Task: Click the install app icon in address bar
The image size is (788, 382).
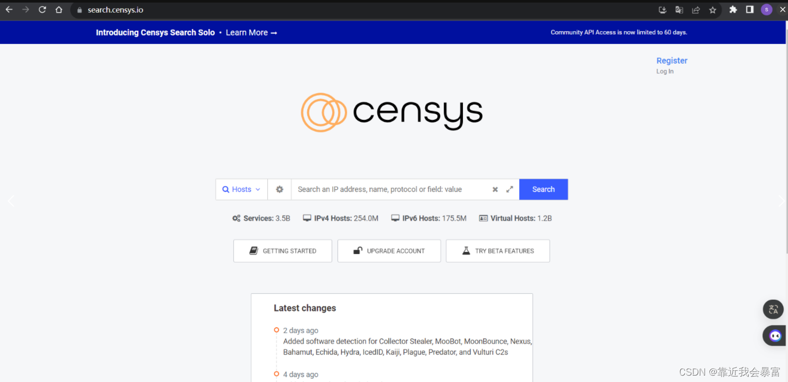Action: click(663, 10)
